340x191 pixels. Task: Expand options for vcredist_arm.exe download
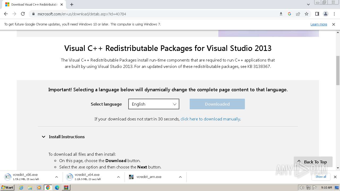tap(180, 177)
